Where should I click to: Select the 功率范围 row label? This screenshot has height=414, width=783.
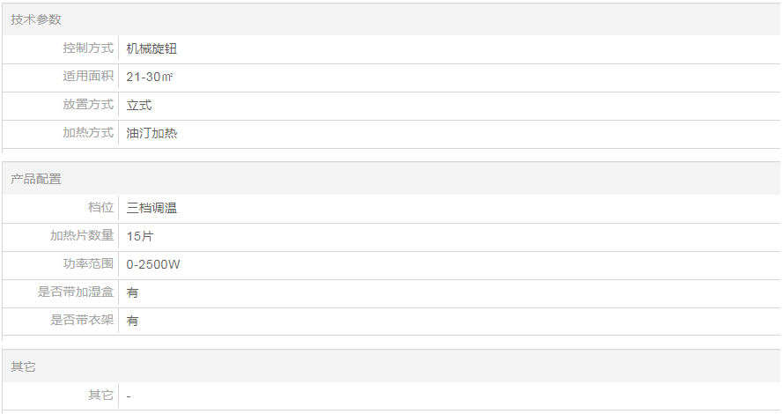[x=88, y=264]
